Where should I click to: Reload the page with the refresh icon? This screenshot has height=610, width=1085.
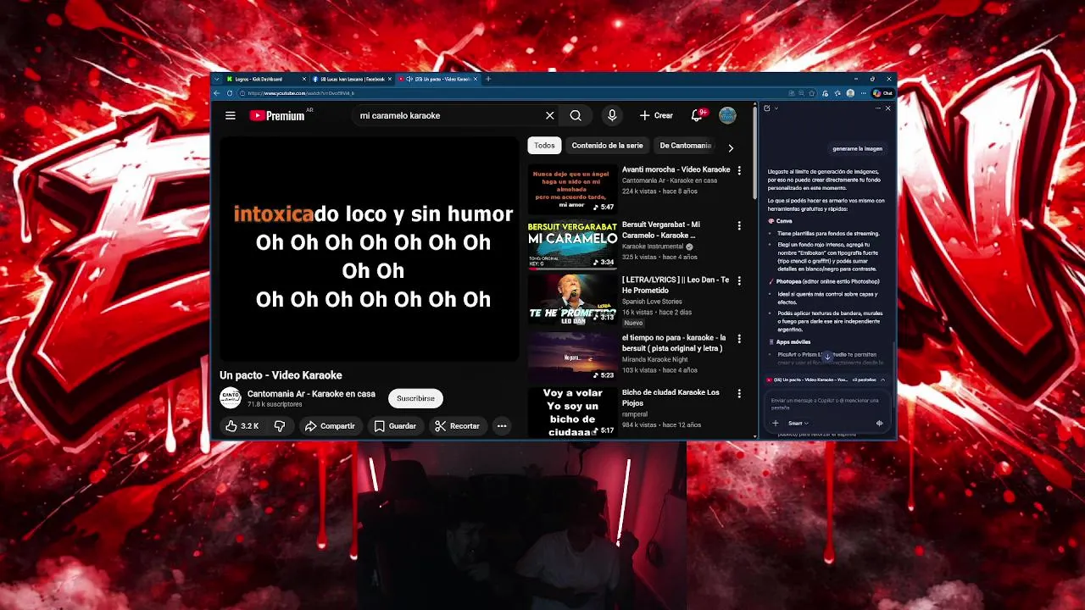[x=230, y=93]
